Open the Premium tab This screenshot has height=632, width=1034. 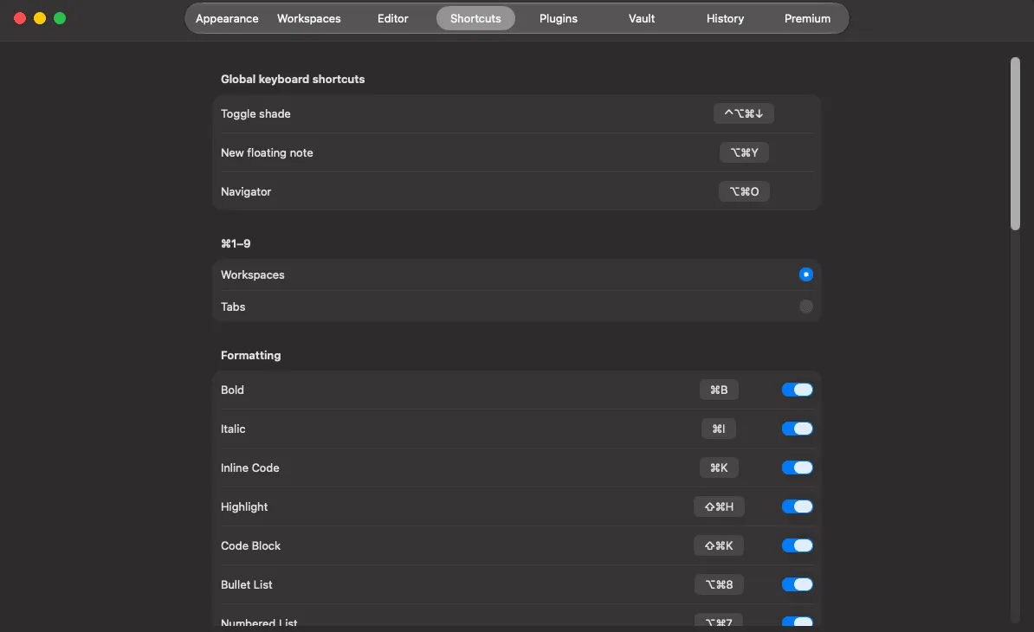807,18
